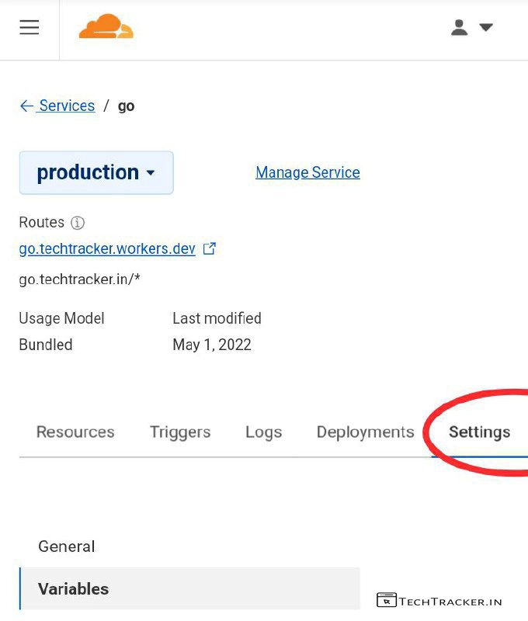Select the Settings tab

click(x=479, y=432)
